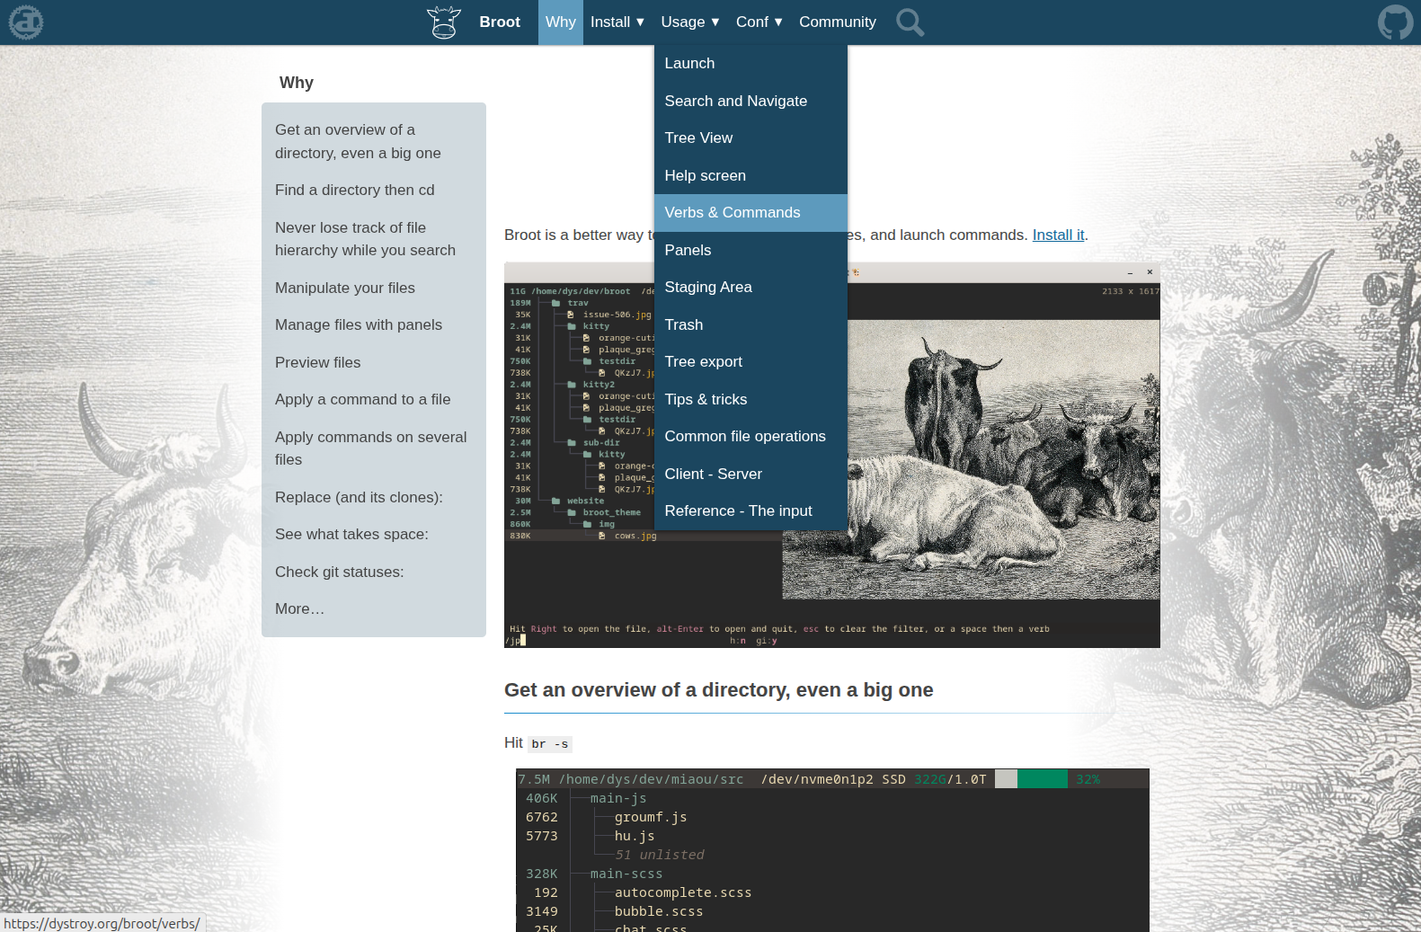Expand the Install dropdown menu

(x=617, y=22)
